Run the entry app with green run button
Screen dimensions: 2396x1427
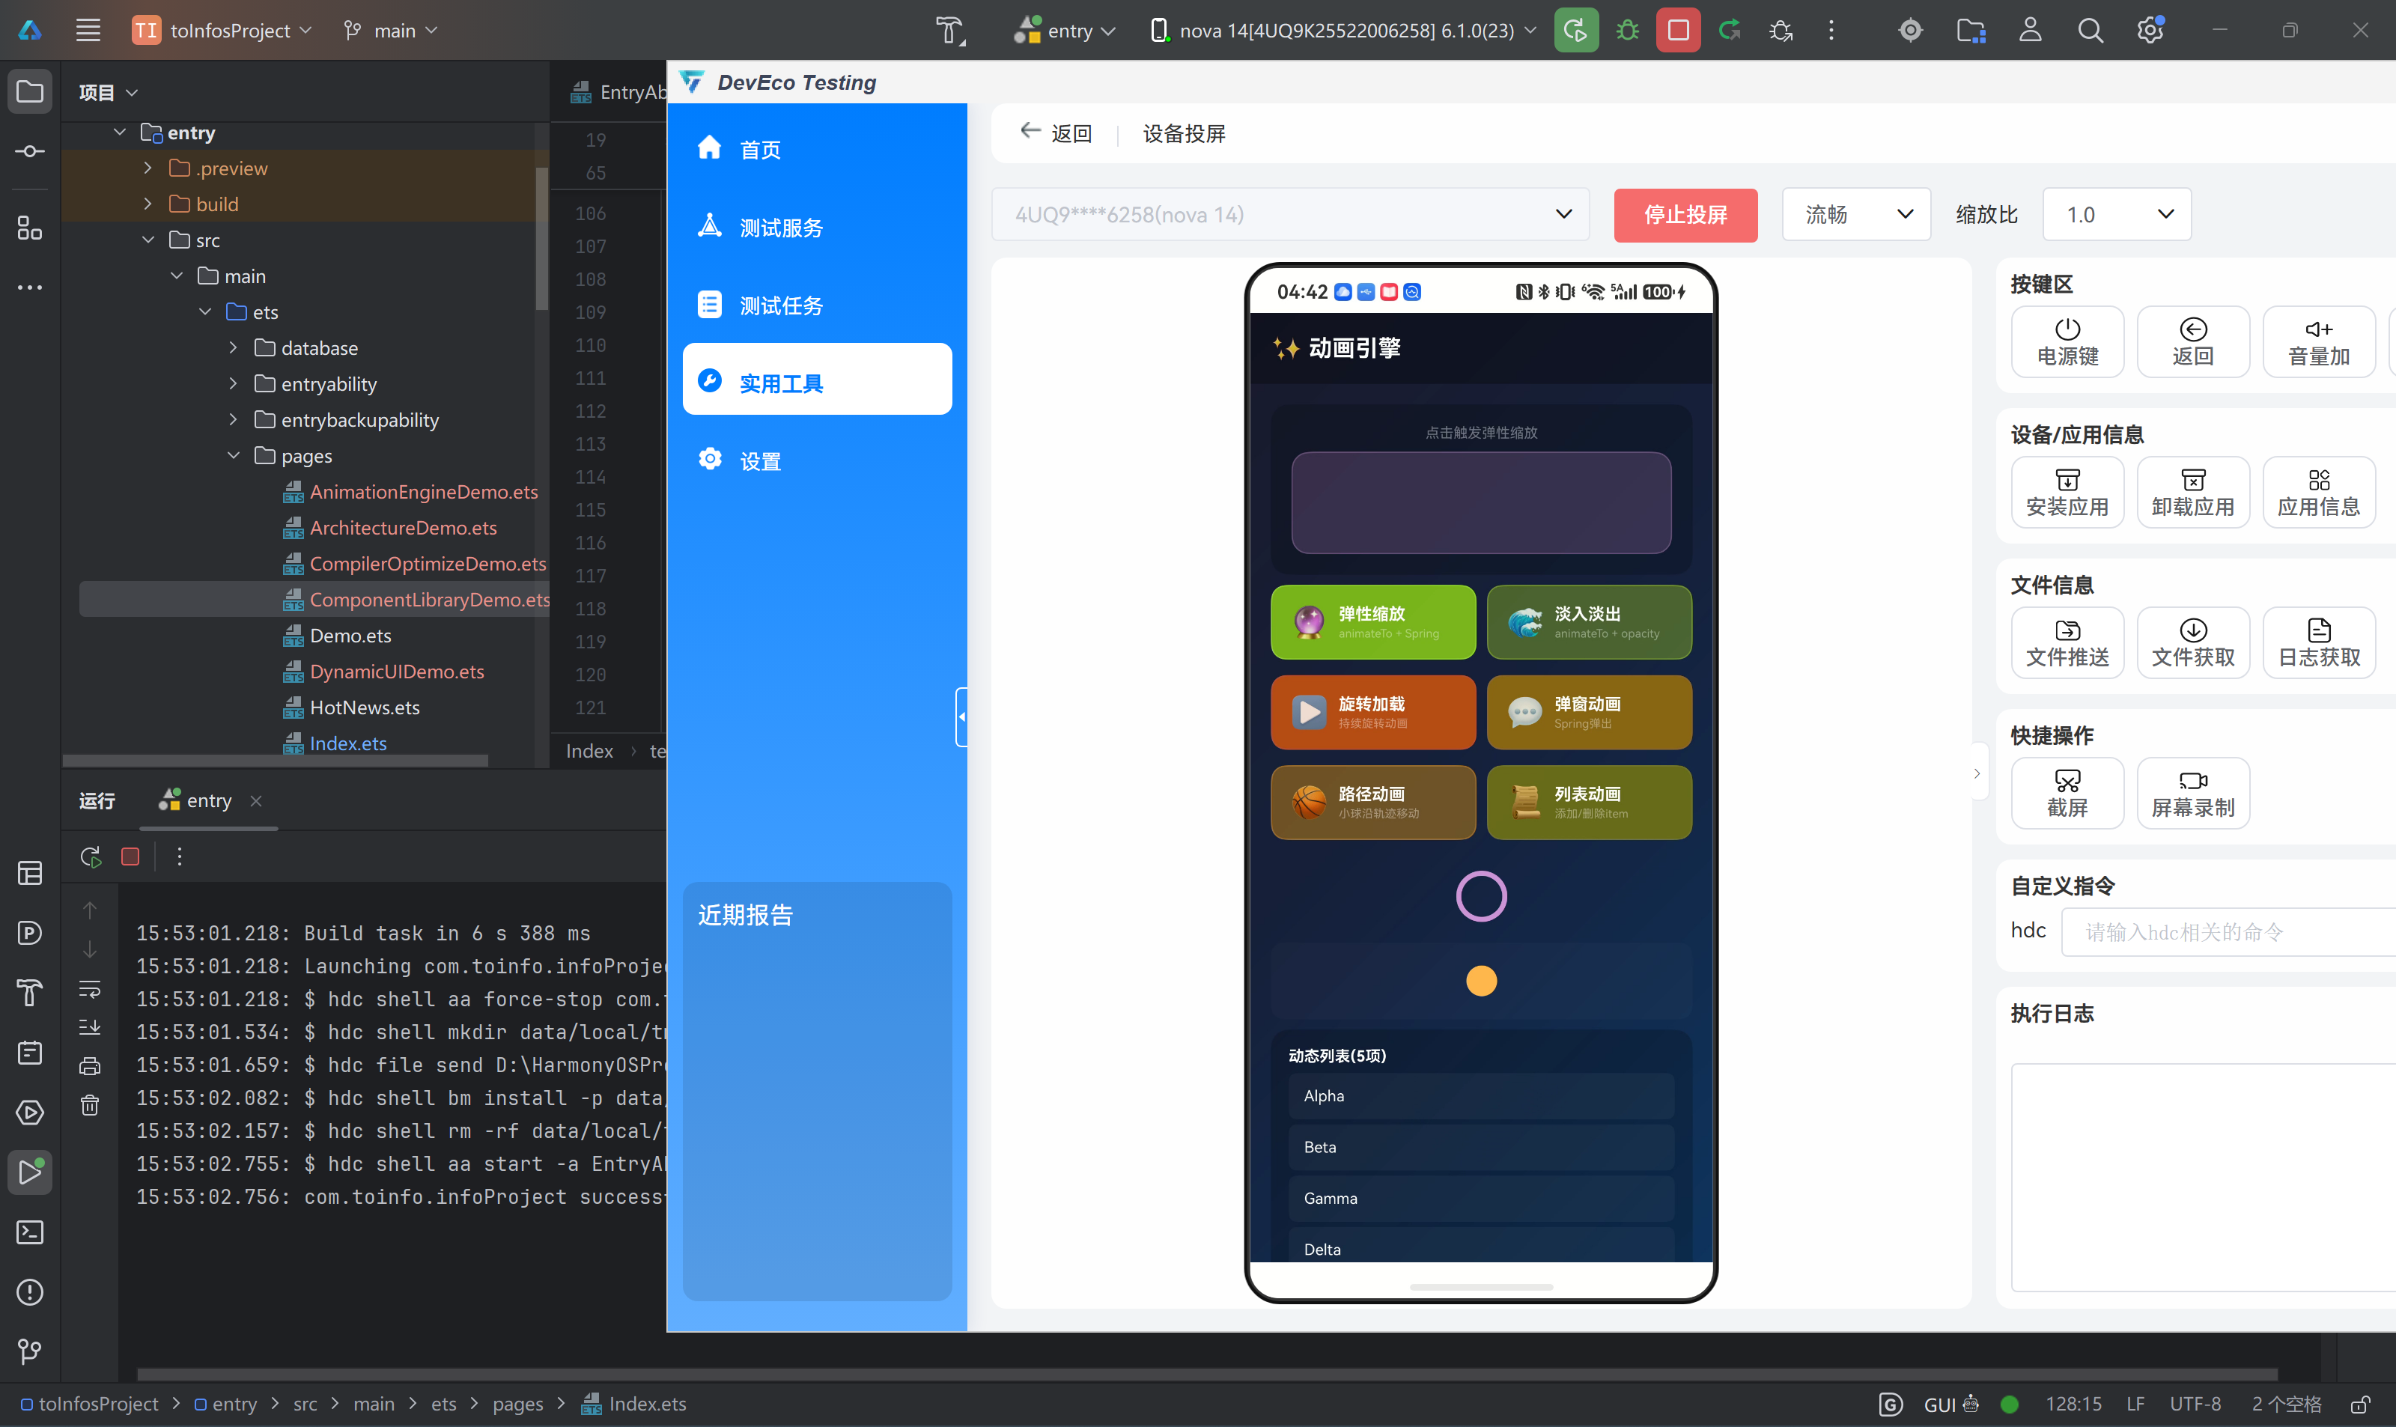1576,30
